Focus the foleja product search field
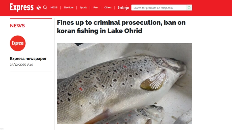232x130 pixels. (x=159, y=8)
